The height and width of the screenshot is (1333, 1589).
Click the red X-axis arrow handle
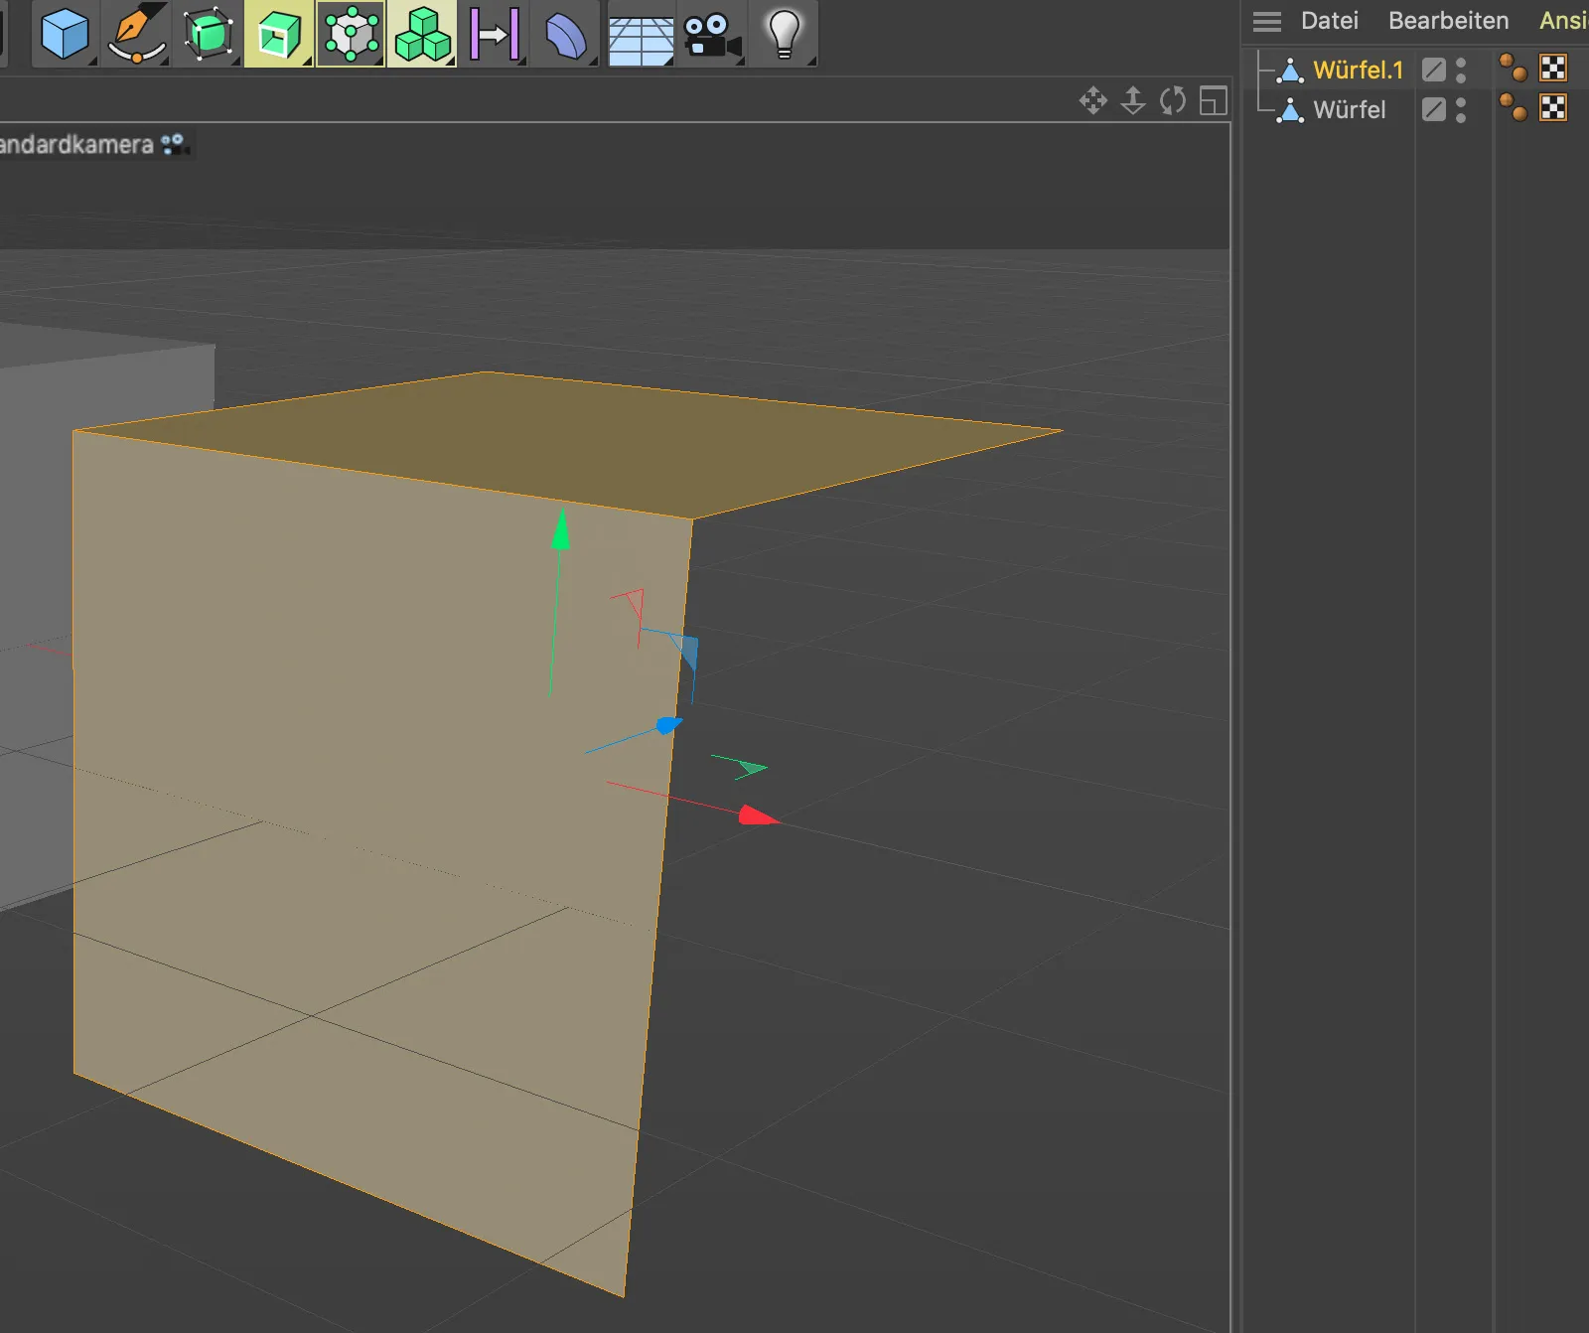tap(758, 816)
